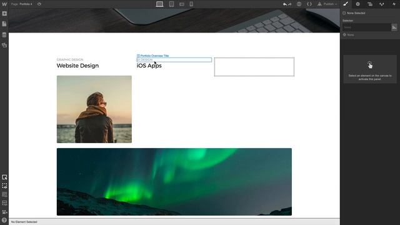Switch to mobile landscape breakpoint

pos(182,4)
